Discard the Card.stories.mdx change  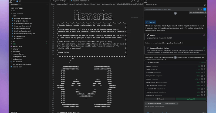click(x=205, y=85)
